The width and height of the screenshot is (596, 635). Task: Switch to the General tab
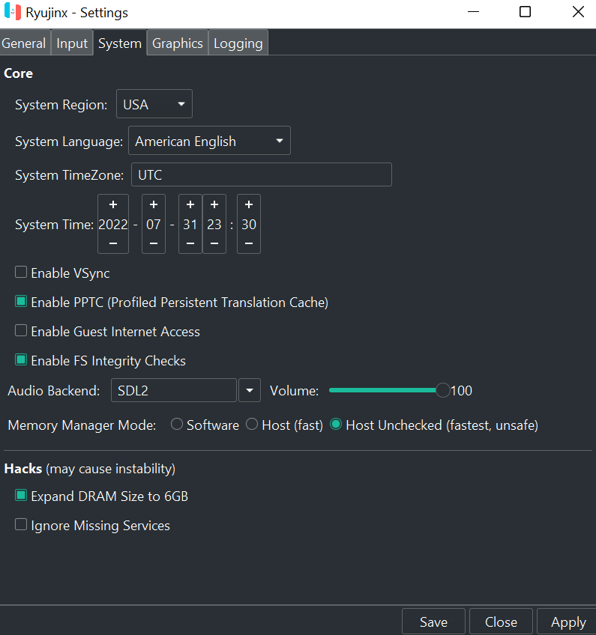pos(24,43)
